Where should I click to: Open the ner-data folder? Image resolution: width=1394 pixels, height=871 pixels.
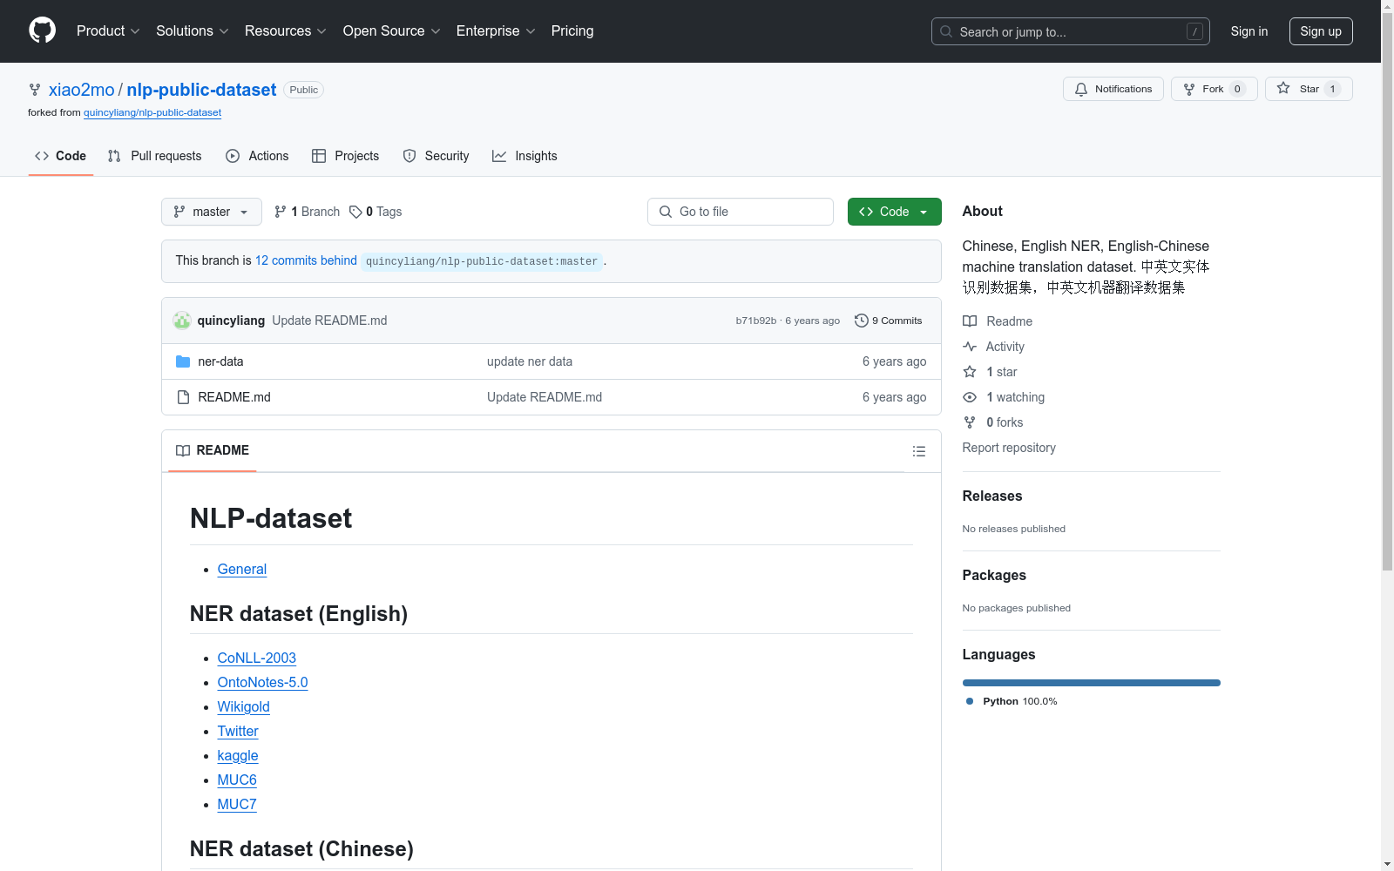coord(221,361)
